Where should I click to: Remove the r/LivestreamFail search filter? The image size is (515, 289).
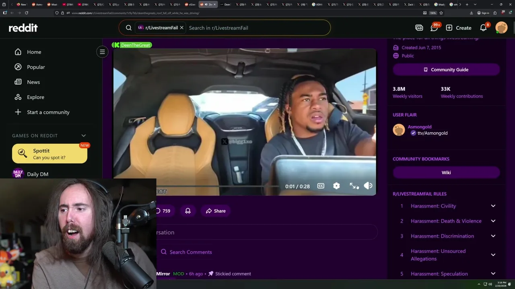pos(181,28)
